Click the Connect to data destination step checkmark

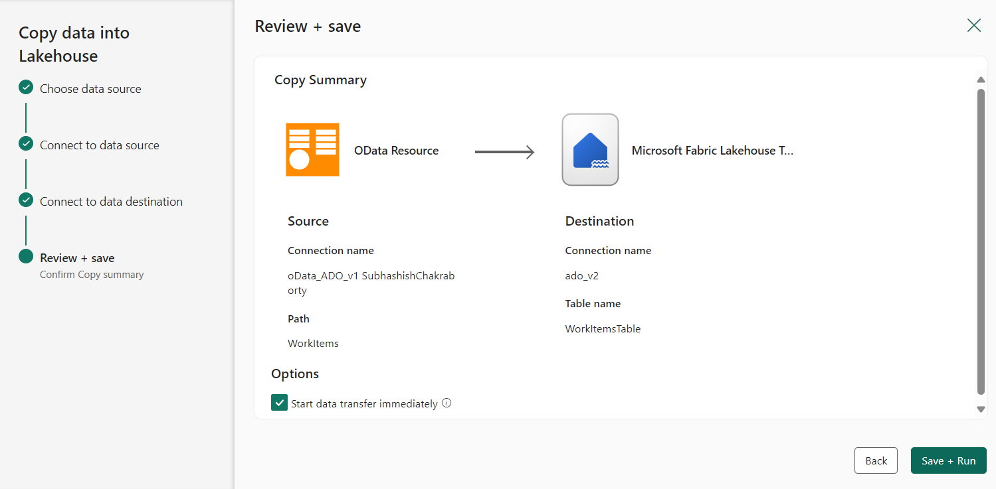click(x=26, y=200)
